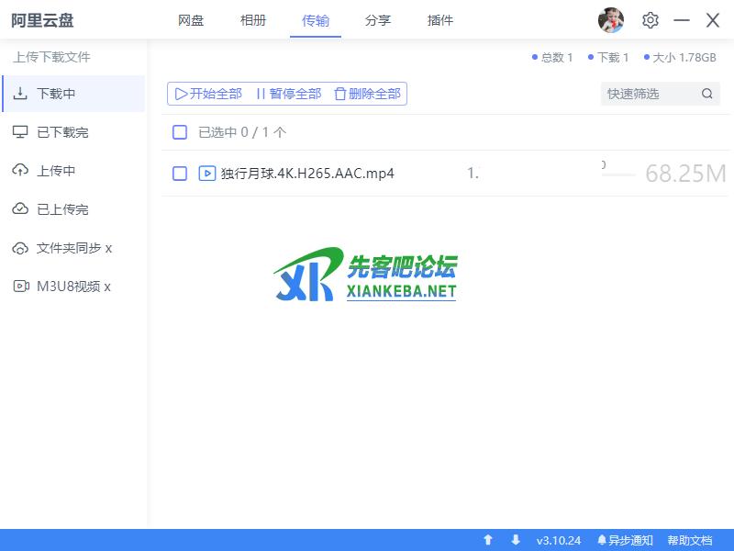Image resolution: width=734 pixels, height=551 pixels.
Task: Click the user avatar picture
Action: pyautogui.click(x=611, y=20)
